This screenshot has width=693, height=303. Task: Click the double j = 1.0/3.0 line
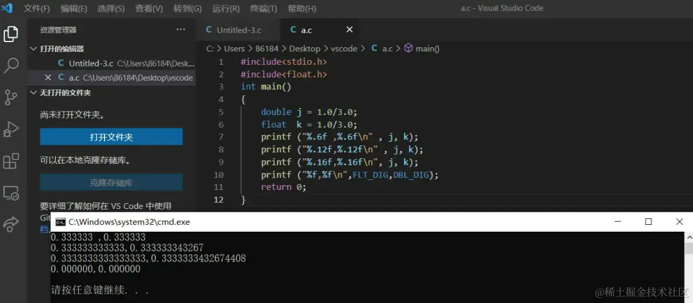coord(309,112)
